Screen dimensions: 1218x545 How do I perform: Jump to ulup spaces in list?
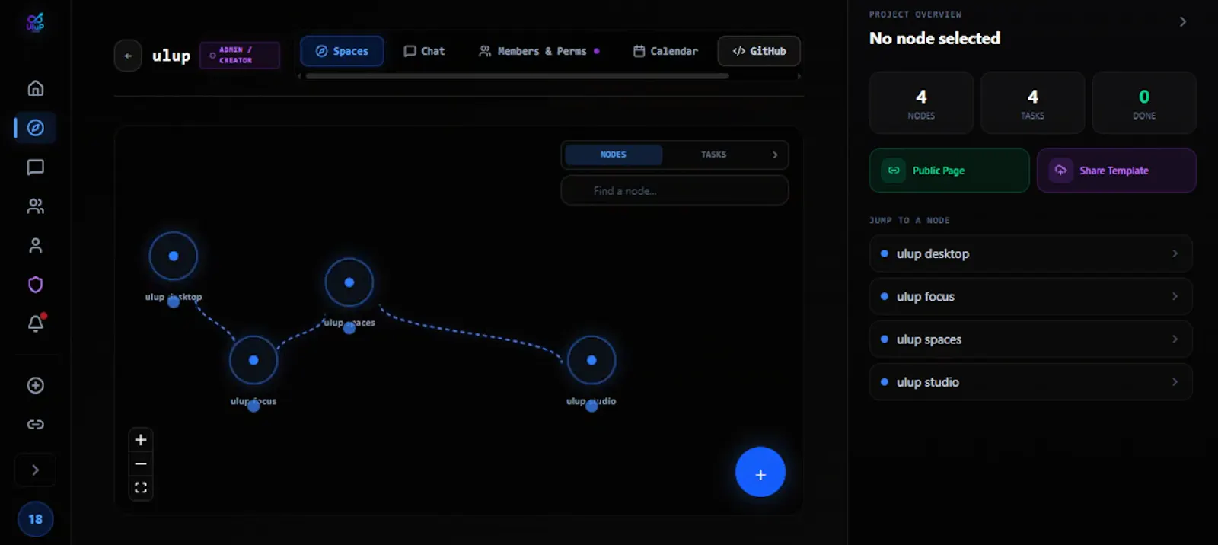coord(1031,339)
